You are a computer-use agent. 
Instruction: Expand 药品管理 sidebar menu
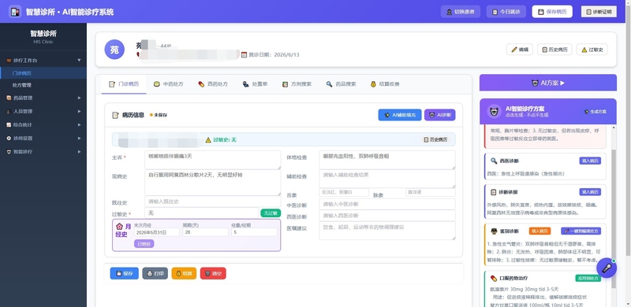click(x=43, y=98)
